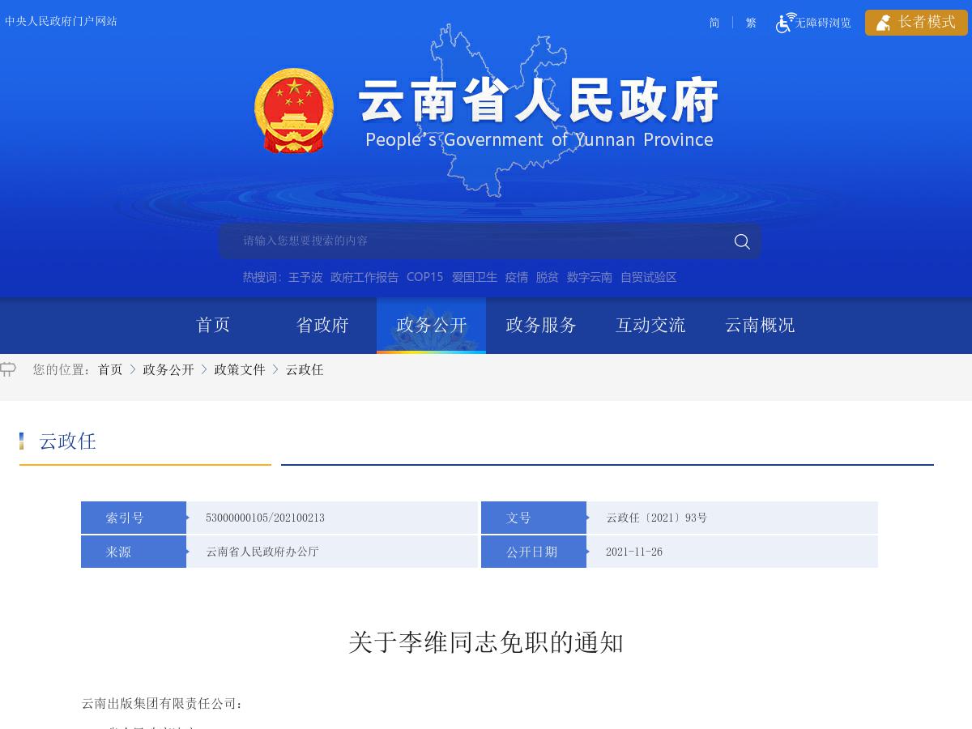
Task: Select the accessibility wheelchair icon
Action: pyautogui.click(x=784, y=23)
